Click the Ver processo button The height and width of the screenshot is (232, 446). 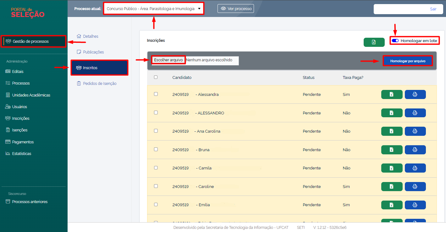(x=236, y=8)
